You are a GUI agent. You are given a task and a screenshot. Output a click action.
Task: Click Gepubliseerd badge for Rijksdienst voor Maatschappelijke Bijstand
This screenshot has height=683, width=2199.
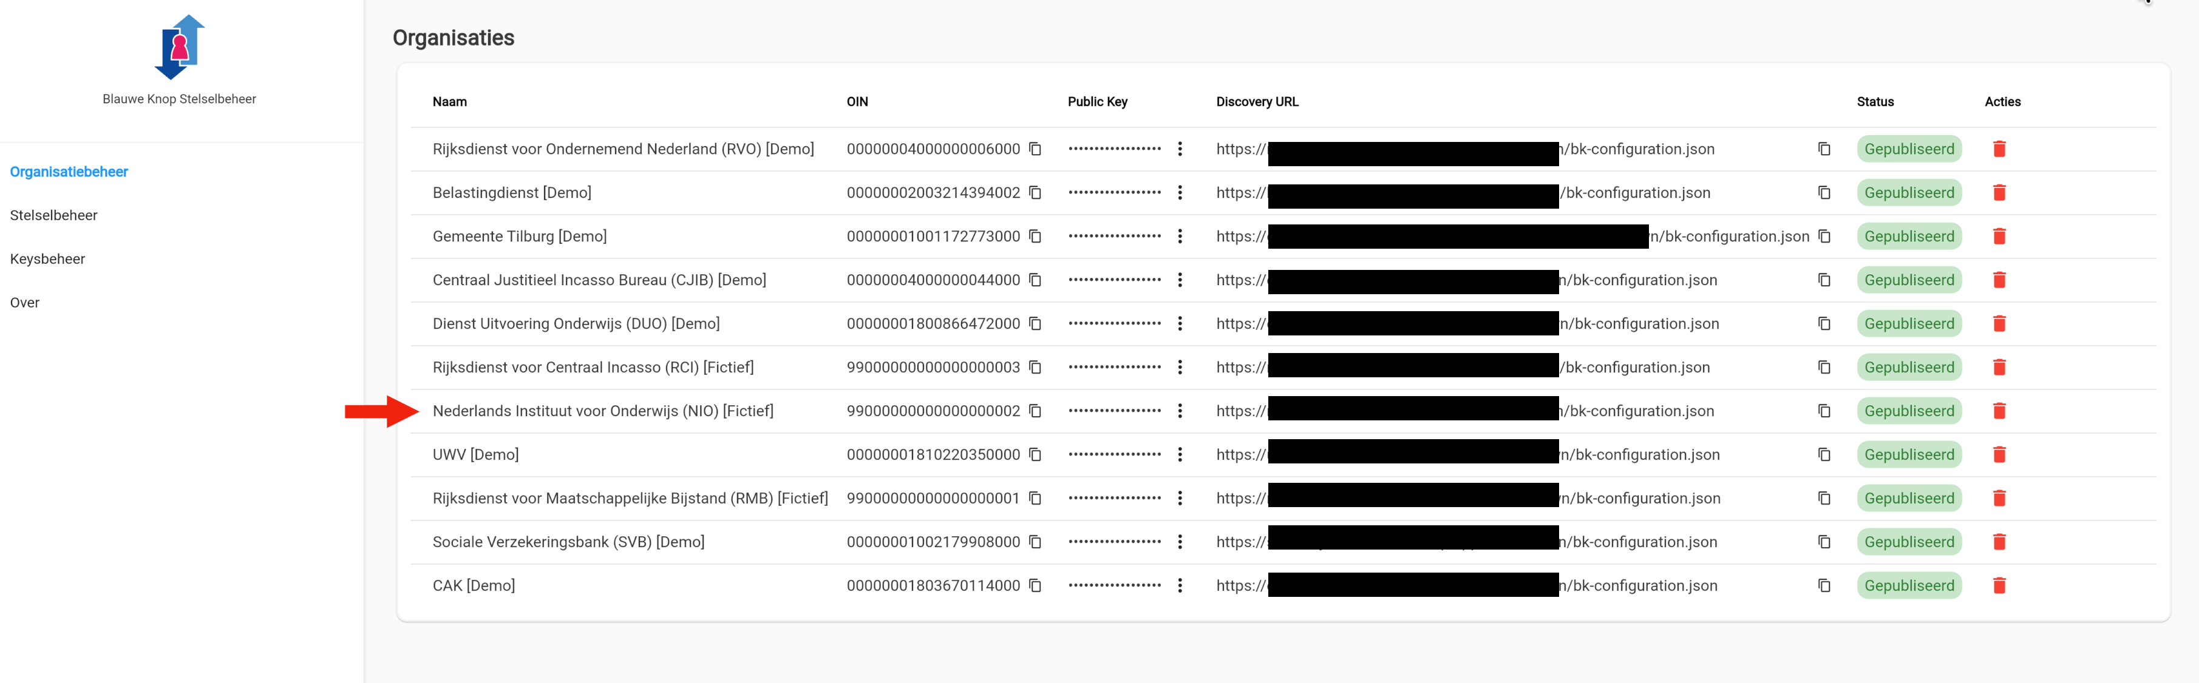1908,499
